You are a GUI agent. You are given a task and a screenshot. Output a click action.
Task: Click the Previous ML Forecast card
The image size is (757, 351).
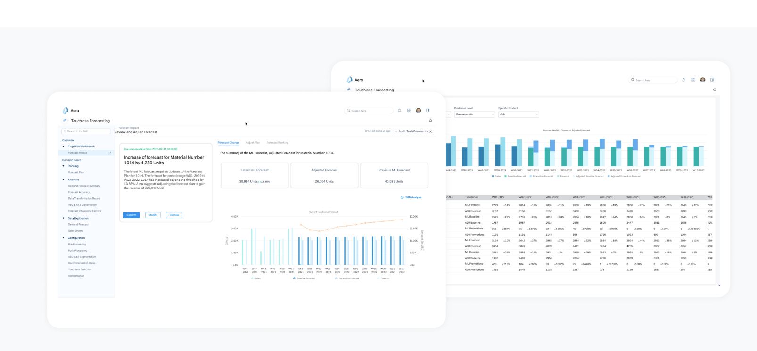click(394, 175)
